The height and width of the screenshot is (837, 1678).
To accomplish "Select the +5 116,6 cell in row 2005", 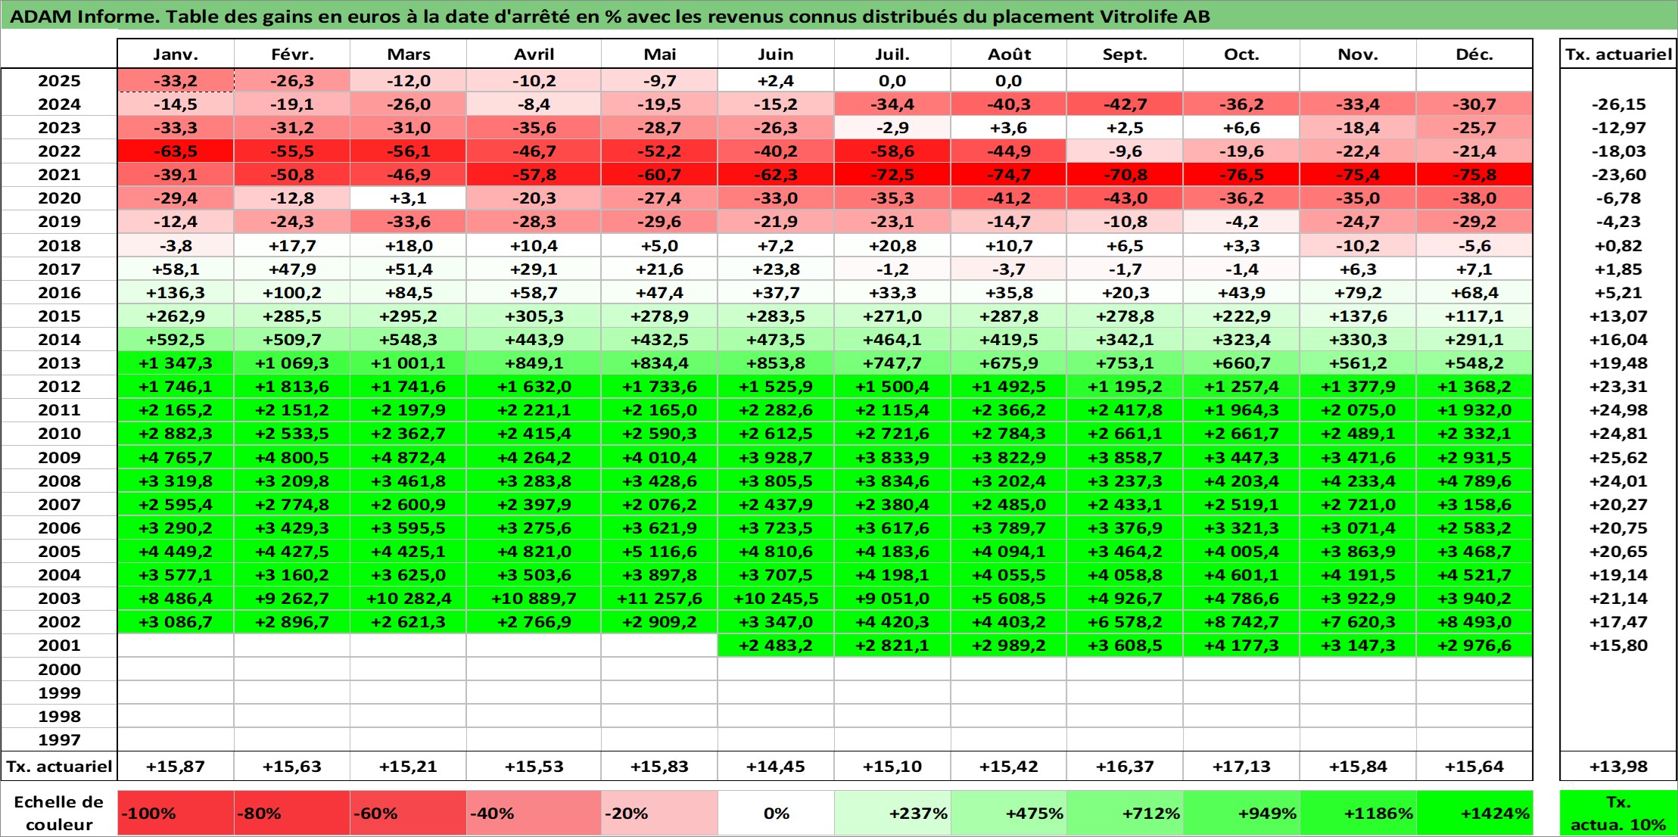I will [659, 552].
